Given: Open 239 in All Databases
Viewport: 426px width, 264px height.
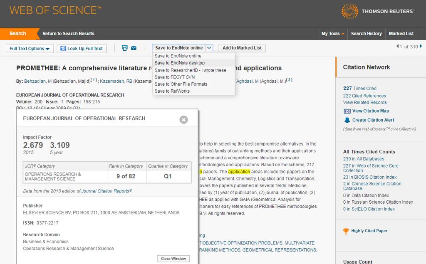Looking at the screenshot, I should click(364, 159).
